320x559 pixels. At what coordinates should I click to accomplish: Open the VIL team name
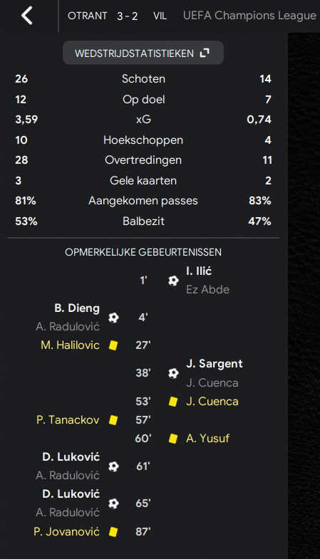160,16
